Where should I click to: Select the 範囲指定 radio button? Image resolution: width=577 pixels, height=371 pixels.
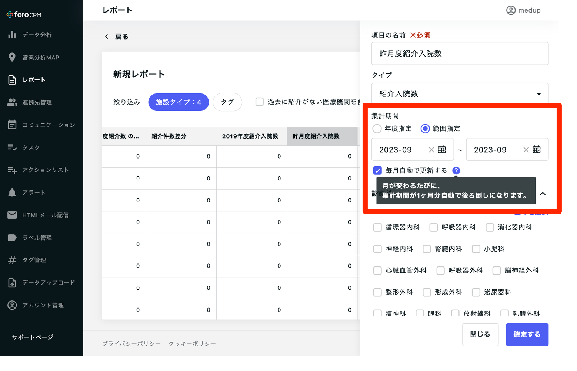point(425,129)
